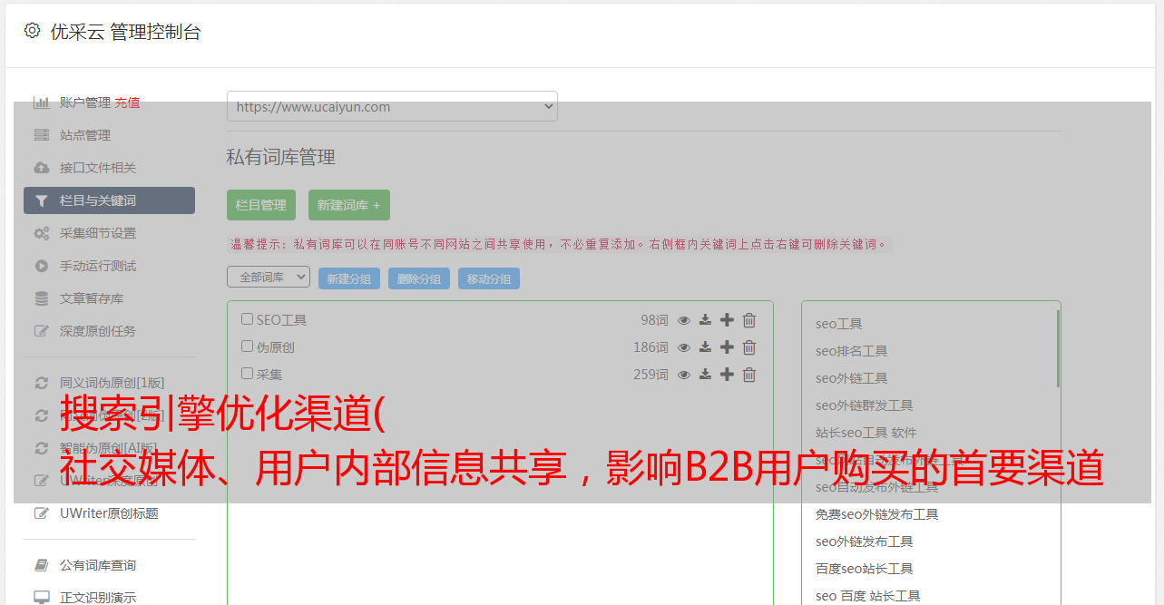This screenshot has height=605, width=1164.
Task: Select keyword seo 百度 站长工具
Action: pyautogui.click(x=867, y=596)
